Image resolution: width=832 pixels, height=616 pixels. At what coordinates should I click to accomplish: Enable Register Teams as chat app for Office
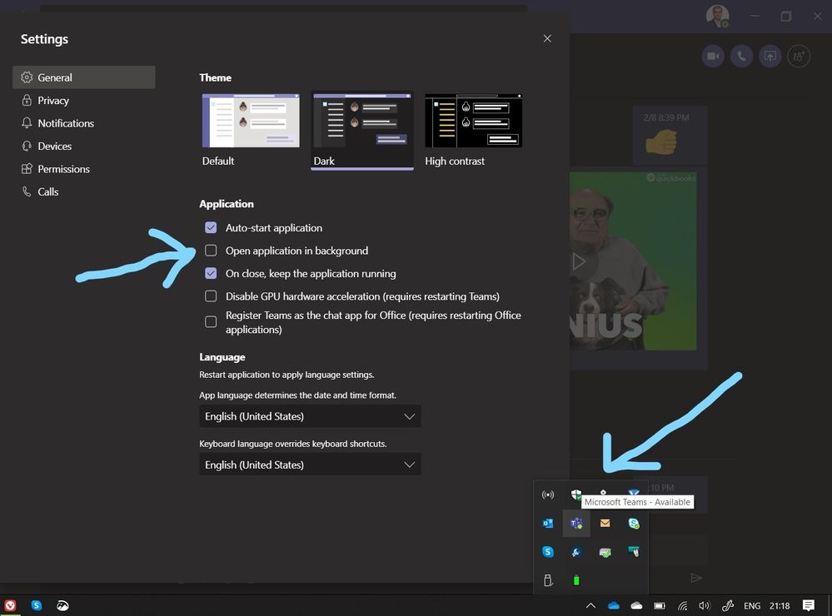pyautogui.click(x=211, y=322)
